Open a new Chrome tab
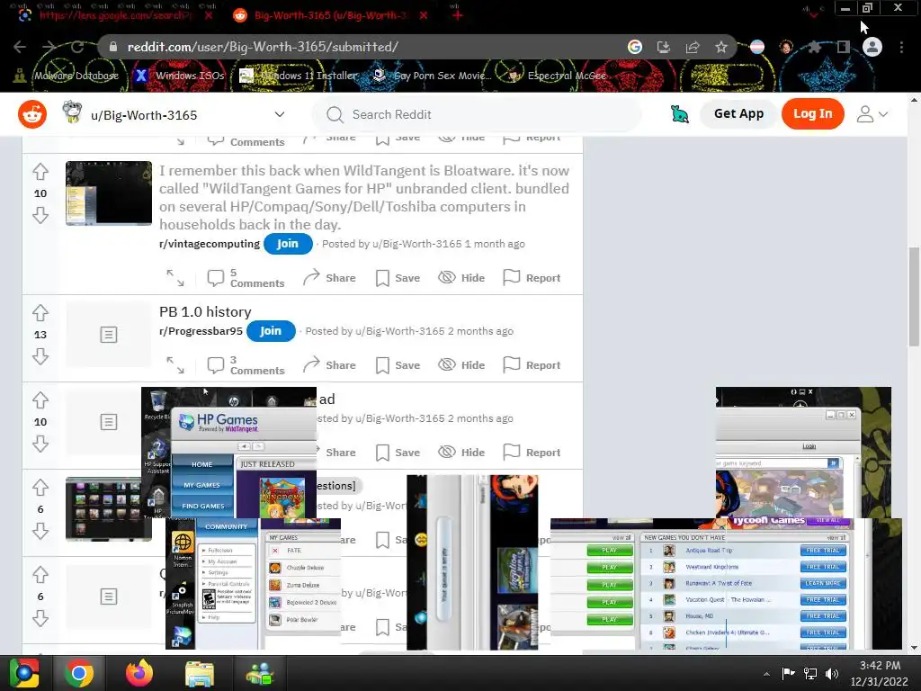The image size is (921, 691). 458,15
